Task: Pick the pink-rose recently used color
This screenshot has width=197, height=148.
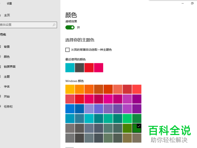Action: [98, 68]
